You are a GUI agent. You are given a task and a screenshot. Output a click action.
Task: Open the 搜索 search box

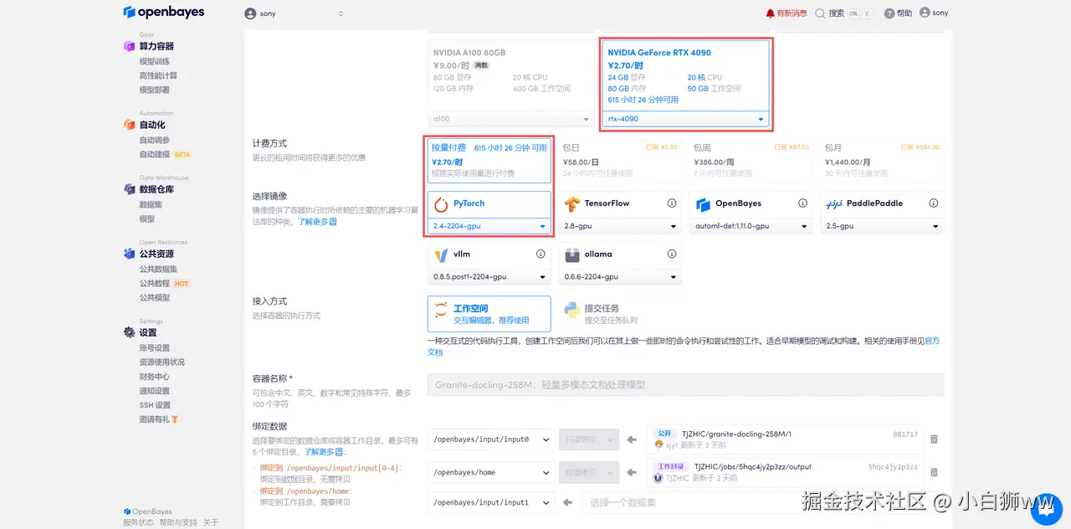click(x=845, y=13)
